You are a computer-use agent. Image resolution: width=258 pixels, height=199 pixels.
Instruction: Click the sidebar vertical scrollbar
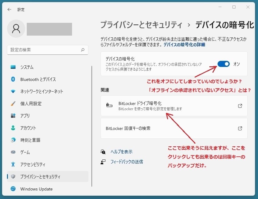coord(92,126)
